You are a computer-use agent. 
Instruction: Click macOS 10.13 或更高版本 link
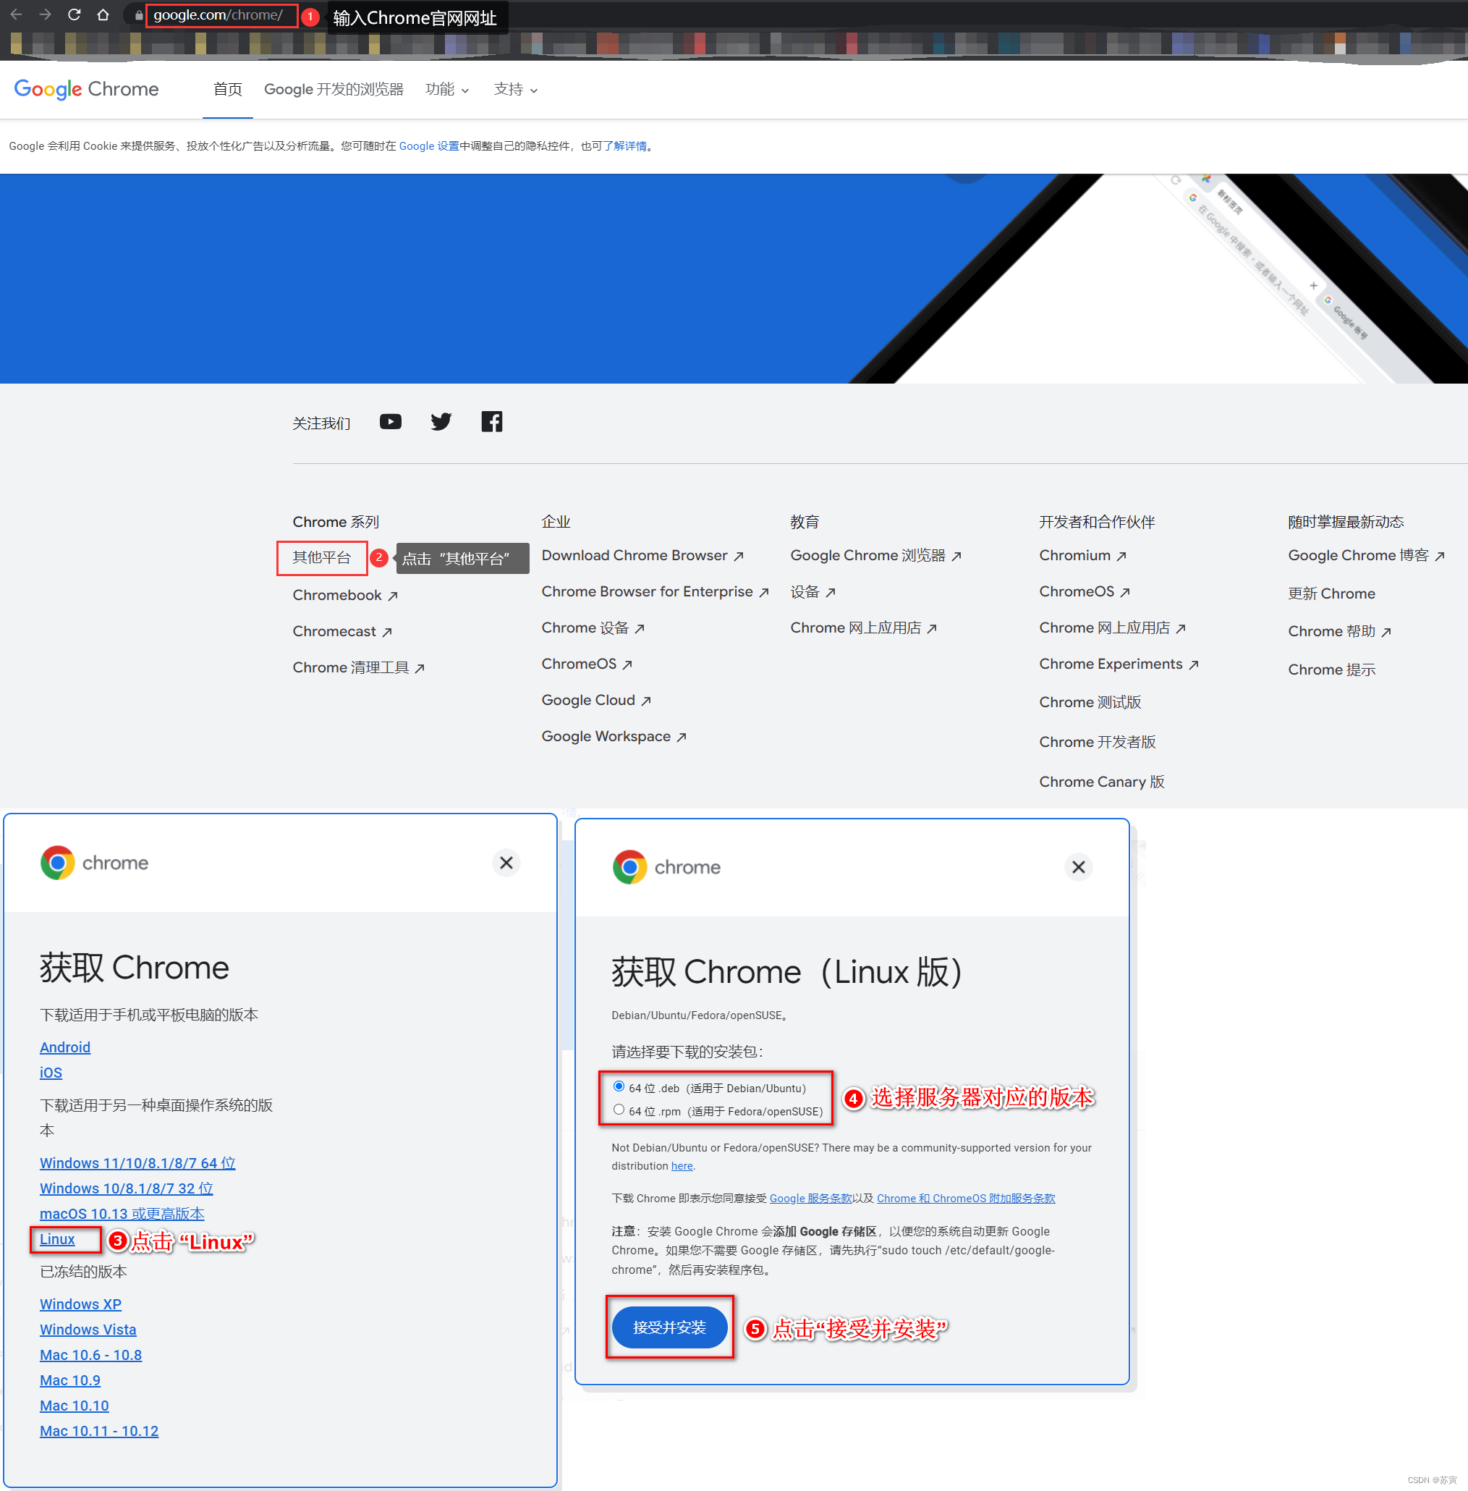122,1213
